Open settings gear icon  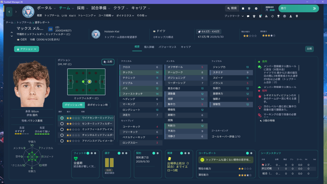tap(256, 8)
